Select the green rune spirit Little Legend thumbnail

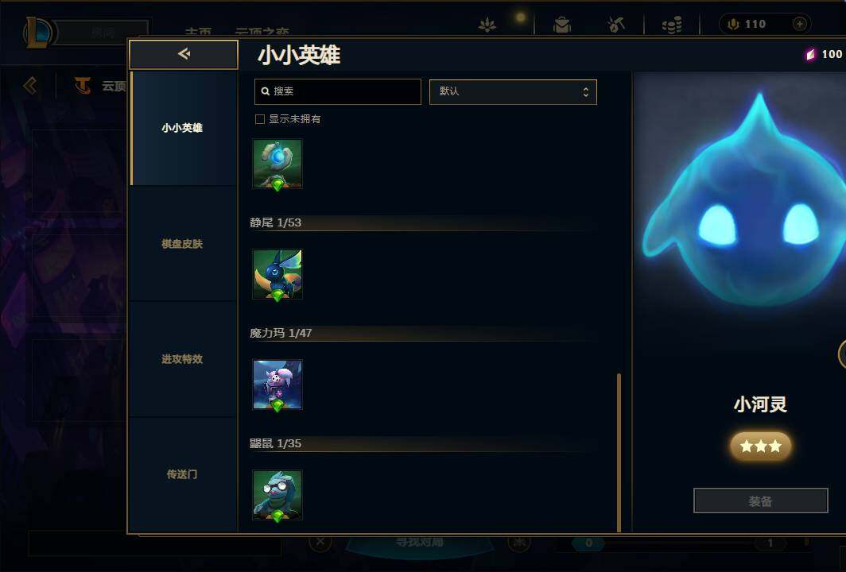[277, 164]
